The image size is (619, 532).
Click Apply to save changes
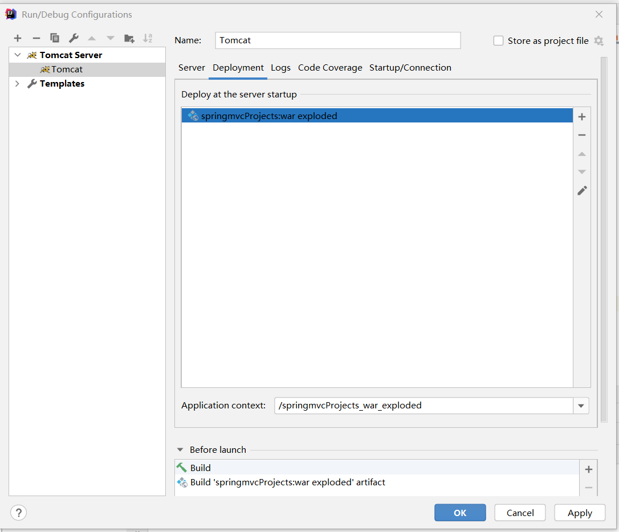(580, 513)
